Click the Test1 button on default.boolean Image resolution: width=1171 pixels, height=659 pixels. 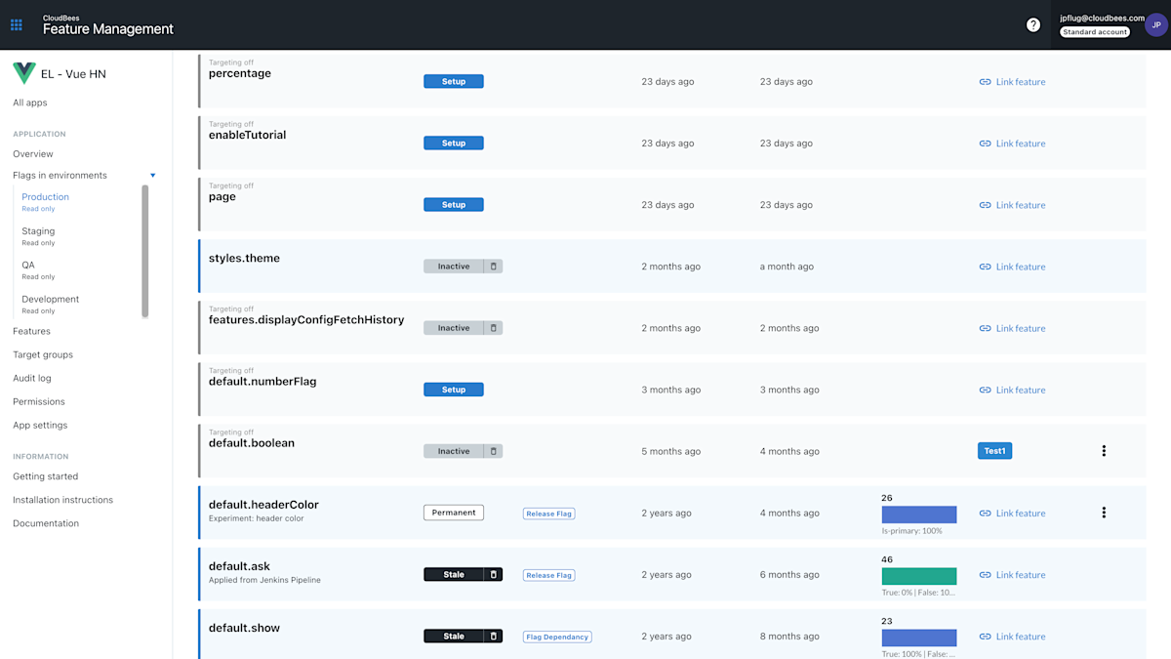[994, 450]
